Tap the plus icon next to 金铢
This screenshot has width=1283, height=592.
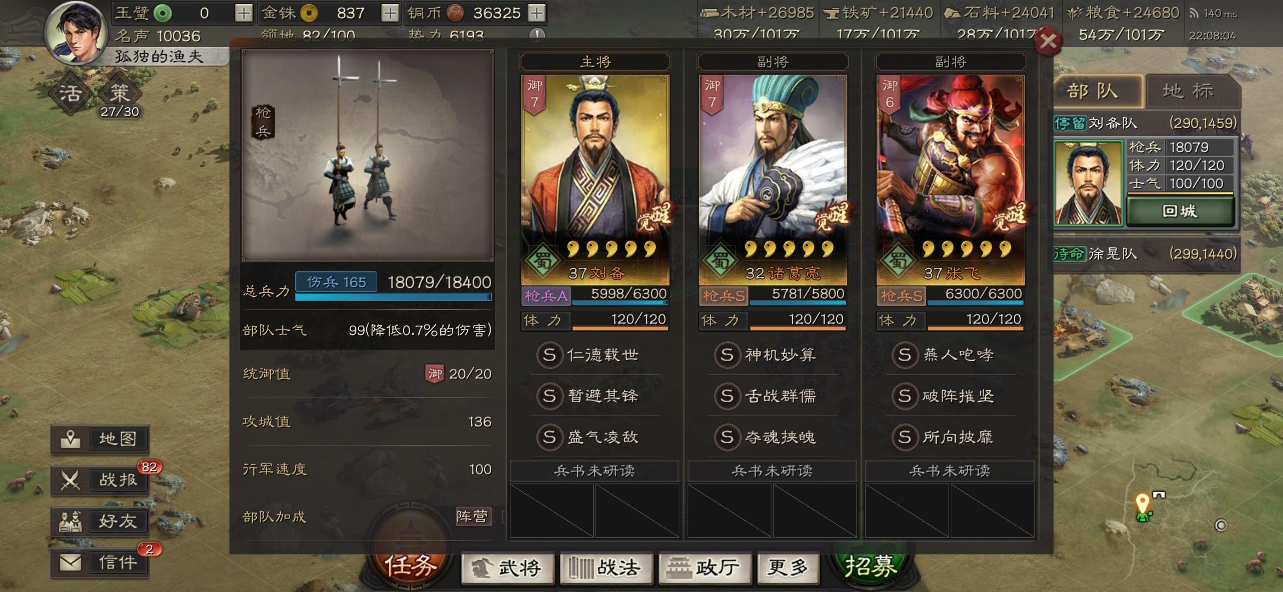pos(390,13)
